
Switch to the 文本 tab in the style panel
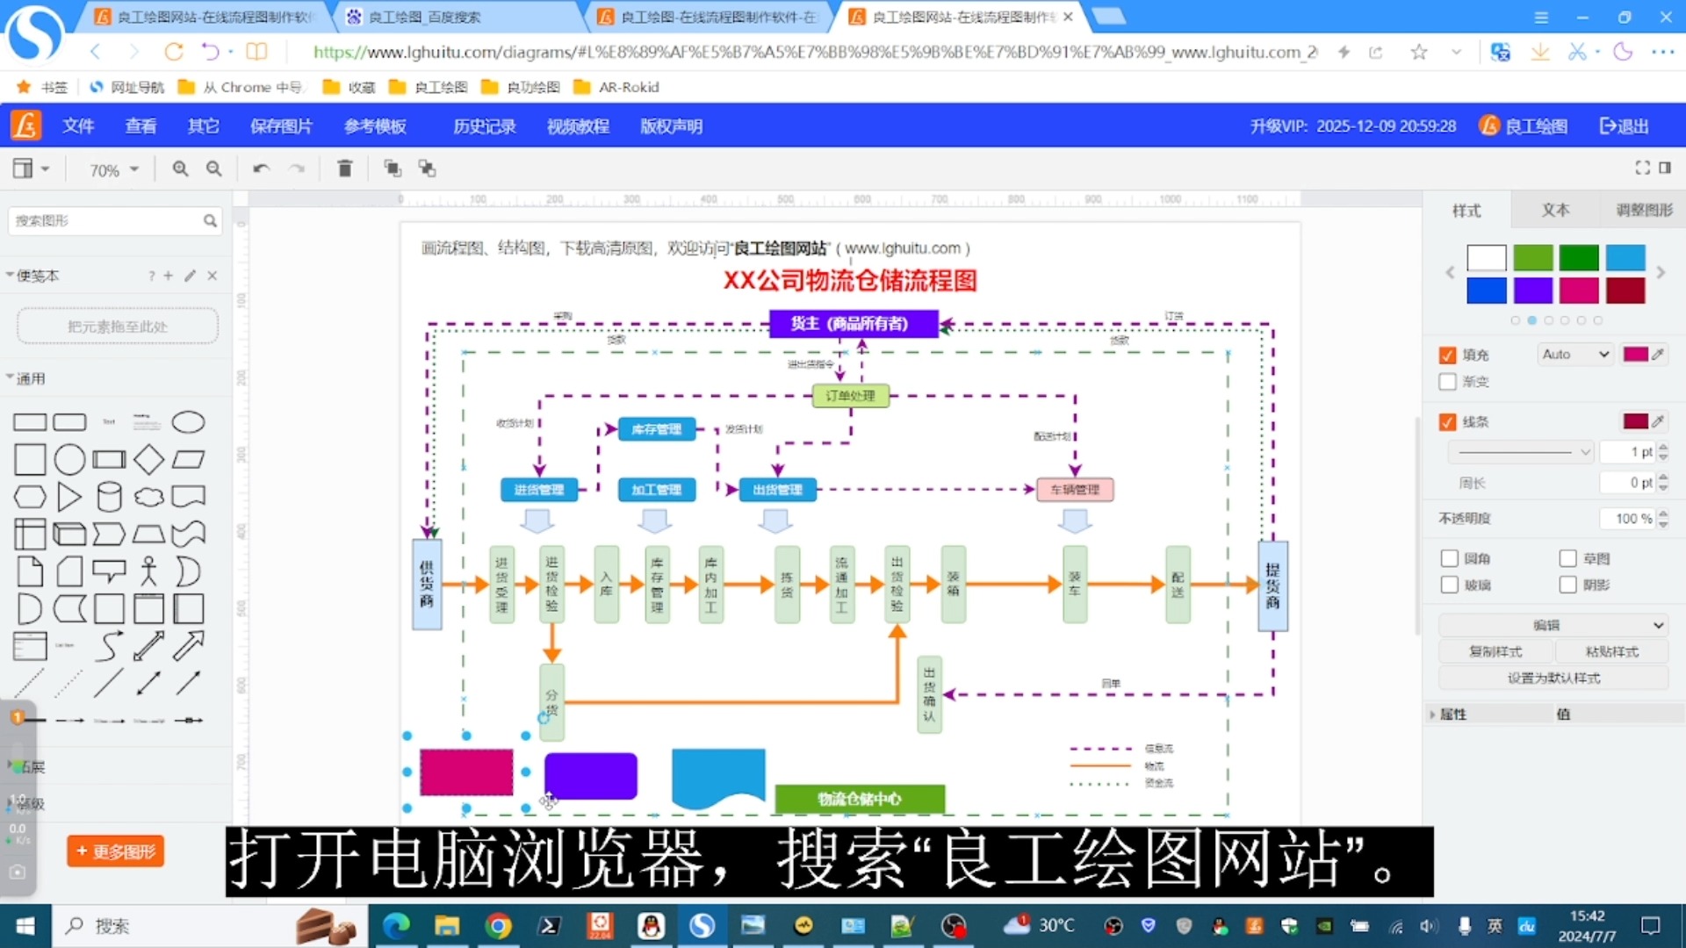click(1555, 210)
